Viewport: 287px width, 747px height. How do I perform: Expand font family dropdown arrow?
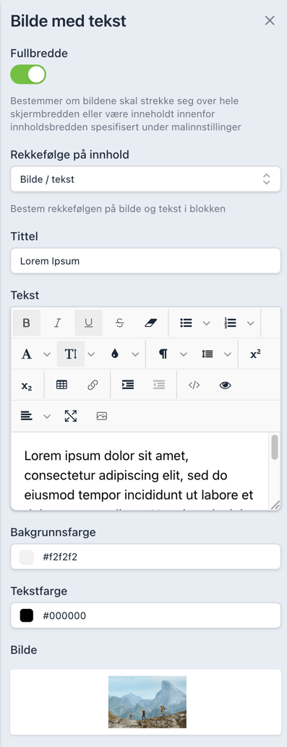[x=47, y=354]
